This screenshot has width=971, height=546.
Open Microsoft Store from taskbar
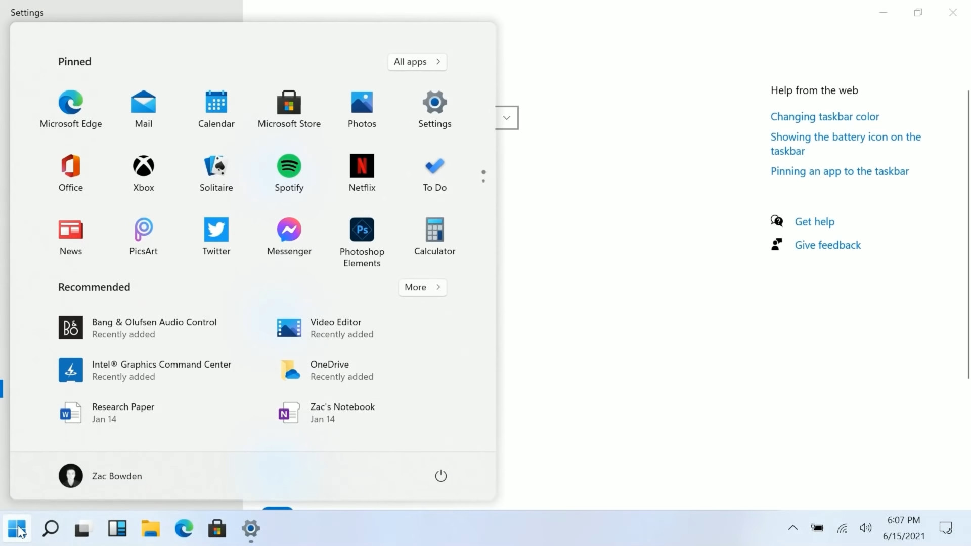pos(217,529)
